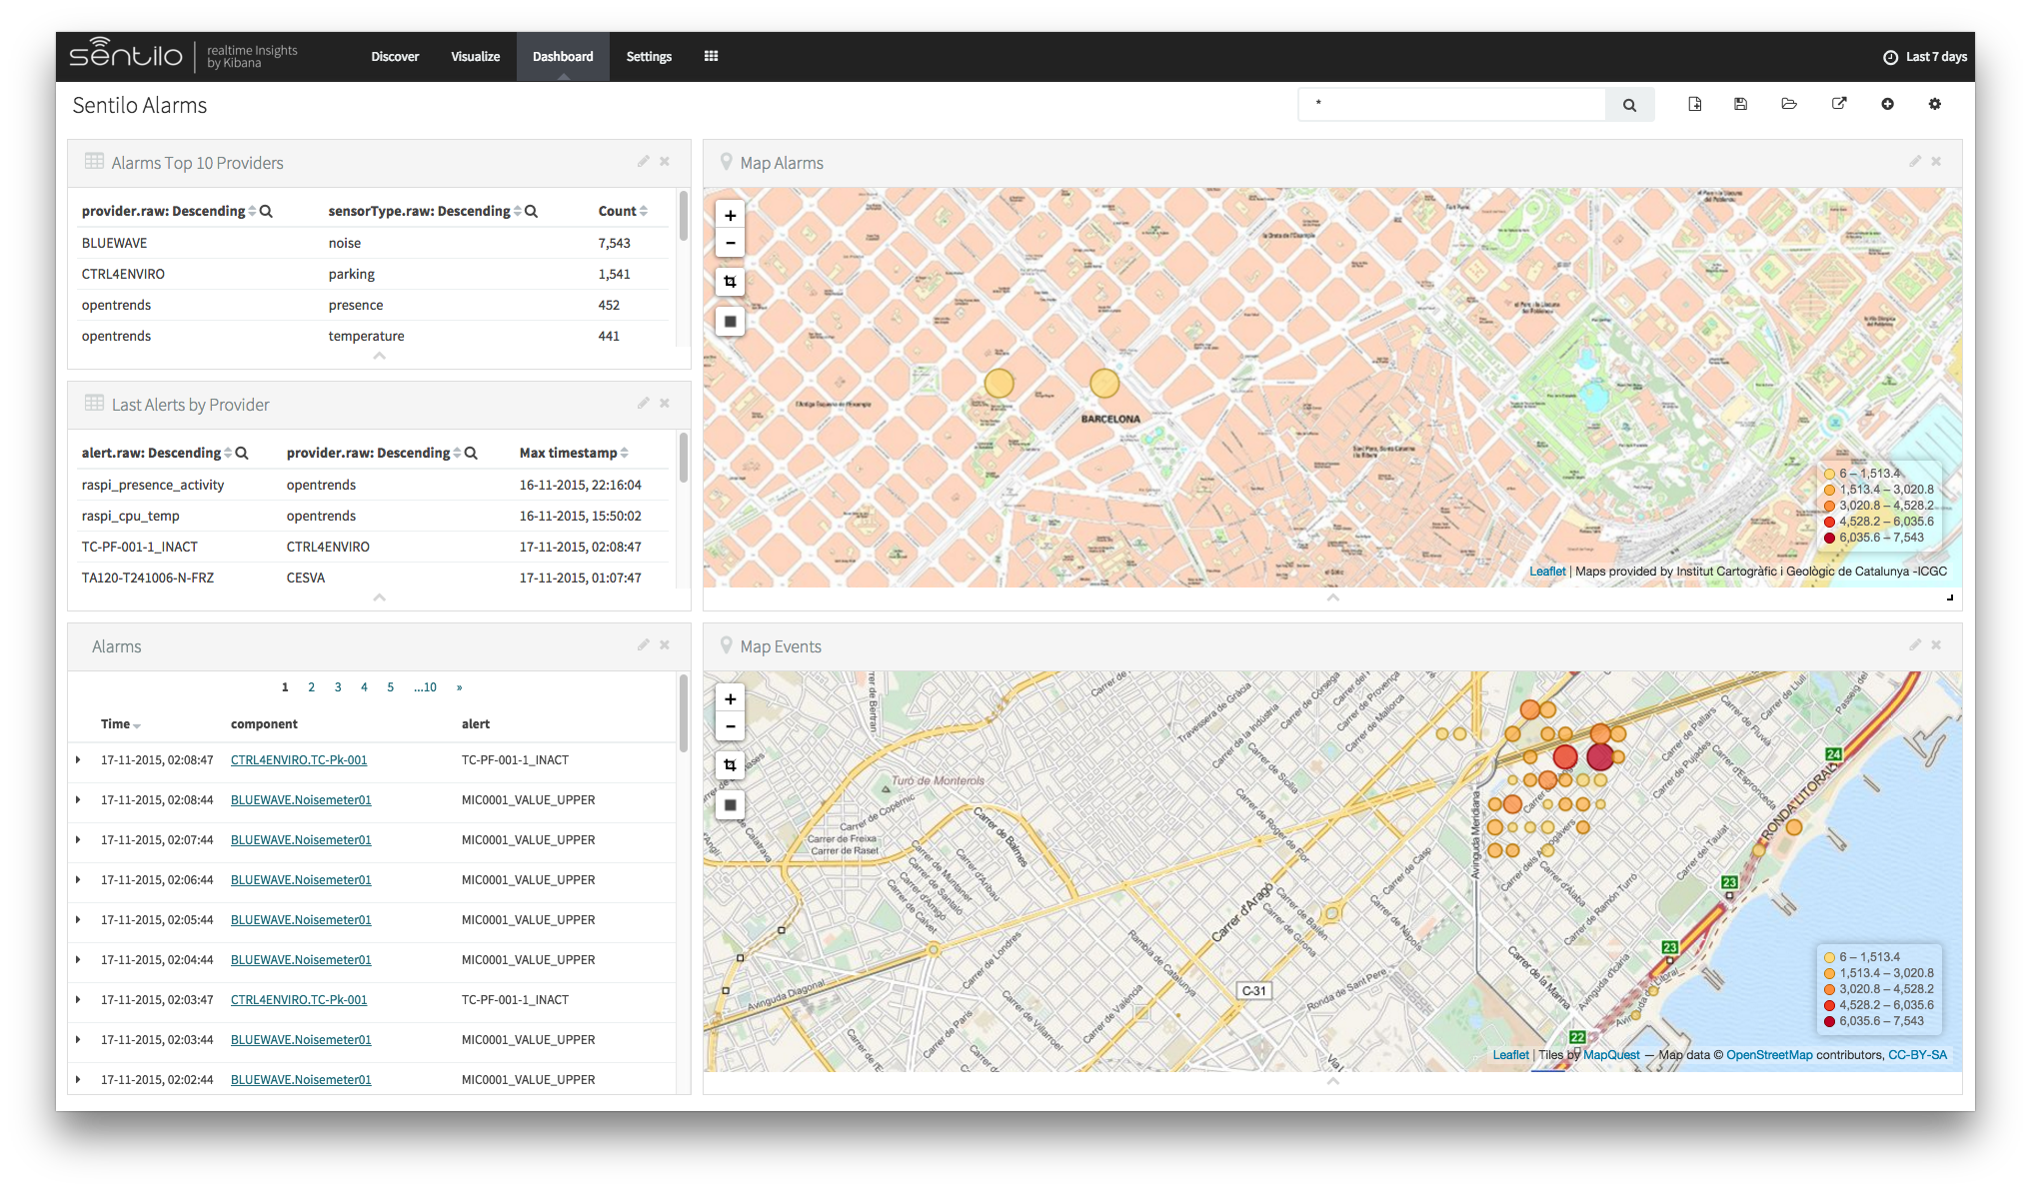This screenshot has width=2031, height=1191.
Task: Zoom in on Map Events
Action: pos(731,698)
